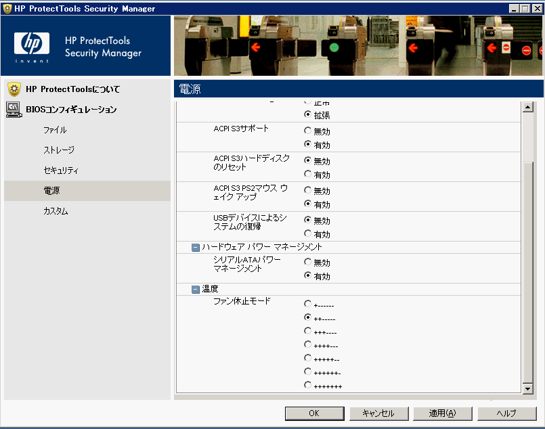Click the scrollbar up arrow
Screen dimensions: 545x429
(527, 107)
